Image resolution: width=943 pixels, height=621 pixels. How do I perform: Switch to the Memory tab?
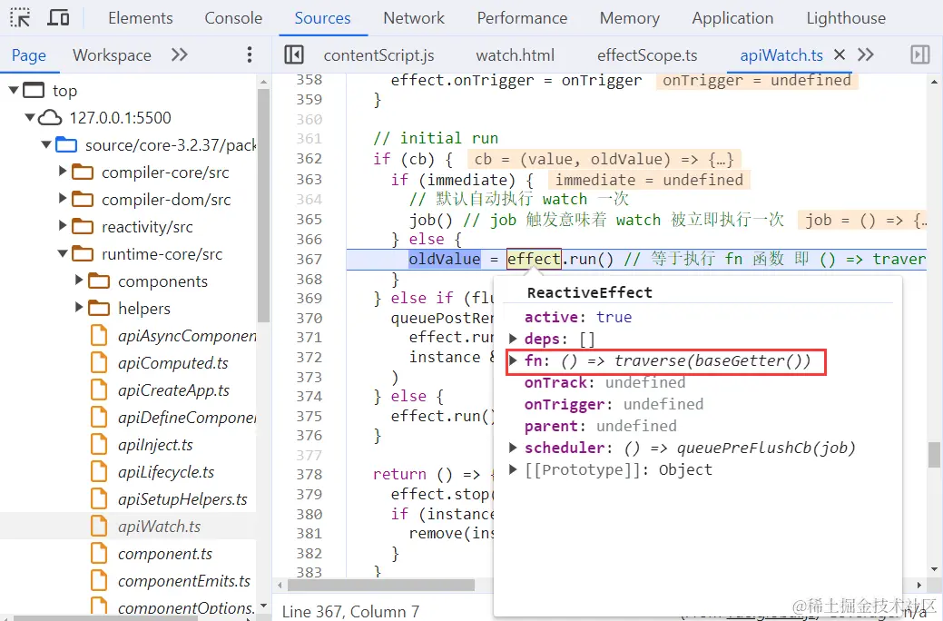point(629,18)
